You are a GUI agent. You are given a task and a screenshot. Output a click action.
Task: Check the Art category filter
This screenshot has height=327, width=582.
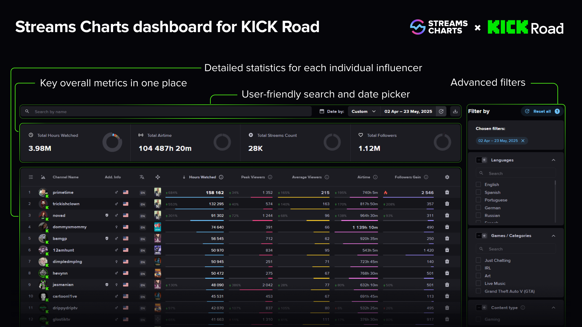[x=478, y=276]
